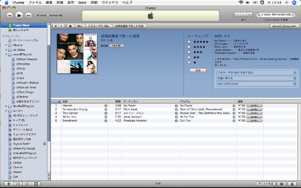Viewport: 301px width, 188px height.
Task: Select one star rating radio button
Action: tap(189, 63)
